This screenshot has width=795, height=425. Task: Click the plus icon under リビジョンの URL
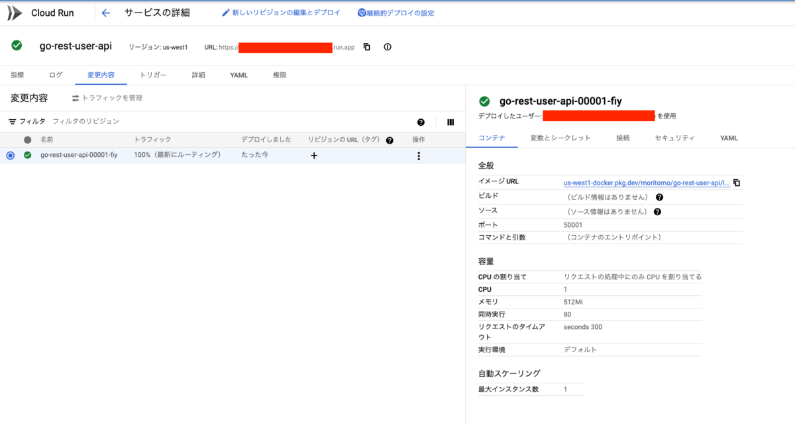(x=313, y=155)
